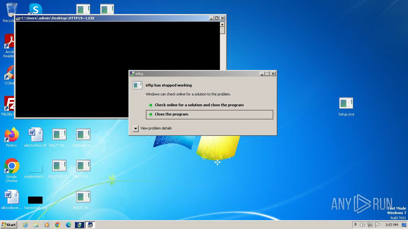This screenshot has width=408, height=229.
Task: Click the console window vertical scrollbar thumb
Action: pos(222,31)
